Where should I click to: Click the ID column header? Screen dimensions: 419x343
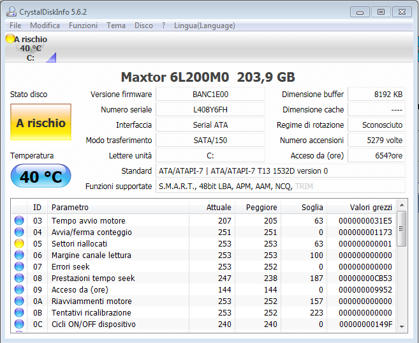click(37, 207)
